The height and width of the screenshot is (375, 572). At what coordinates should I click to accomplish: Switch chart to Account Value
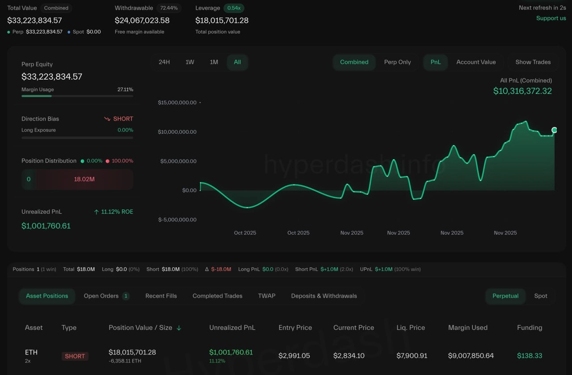[476, 62]
